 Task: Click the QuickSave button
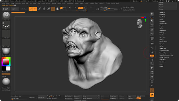coord(136,1)
